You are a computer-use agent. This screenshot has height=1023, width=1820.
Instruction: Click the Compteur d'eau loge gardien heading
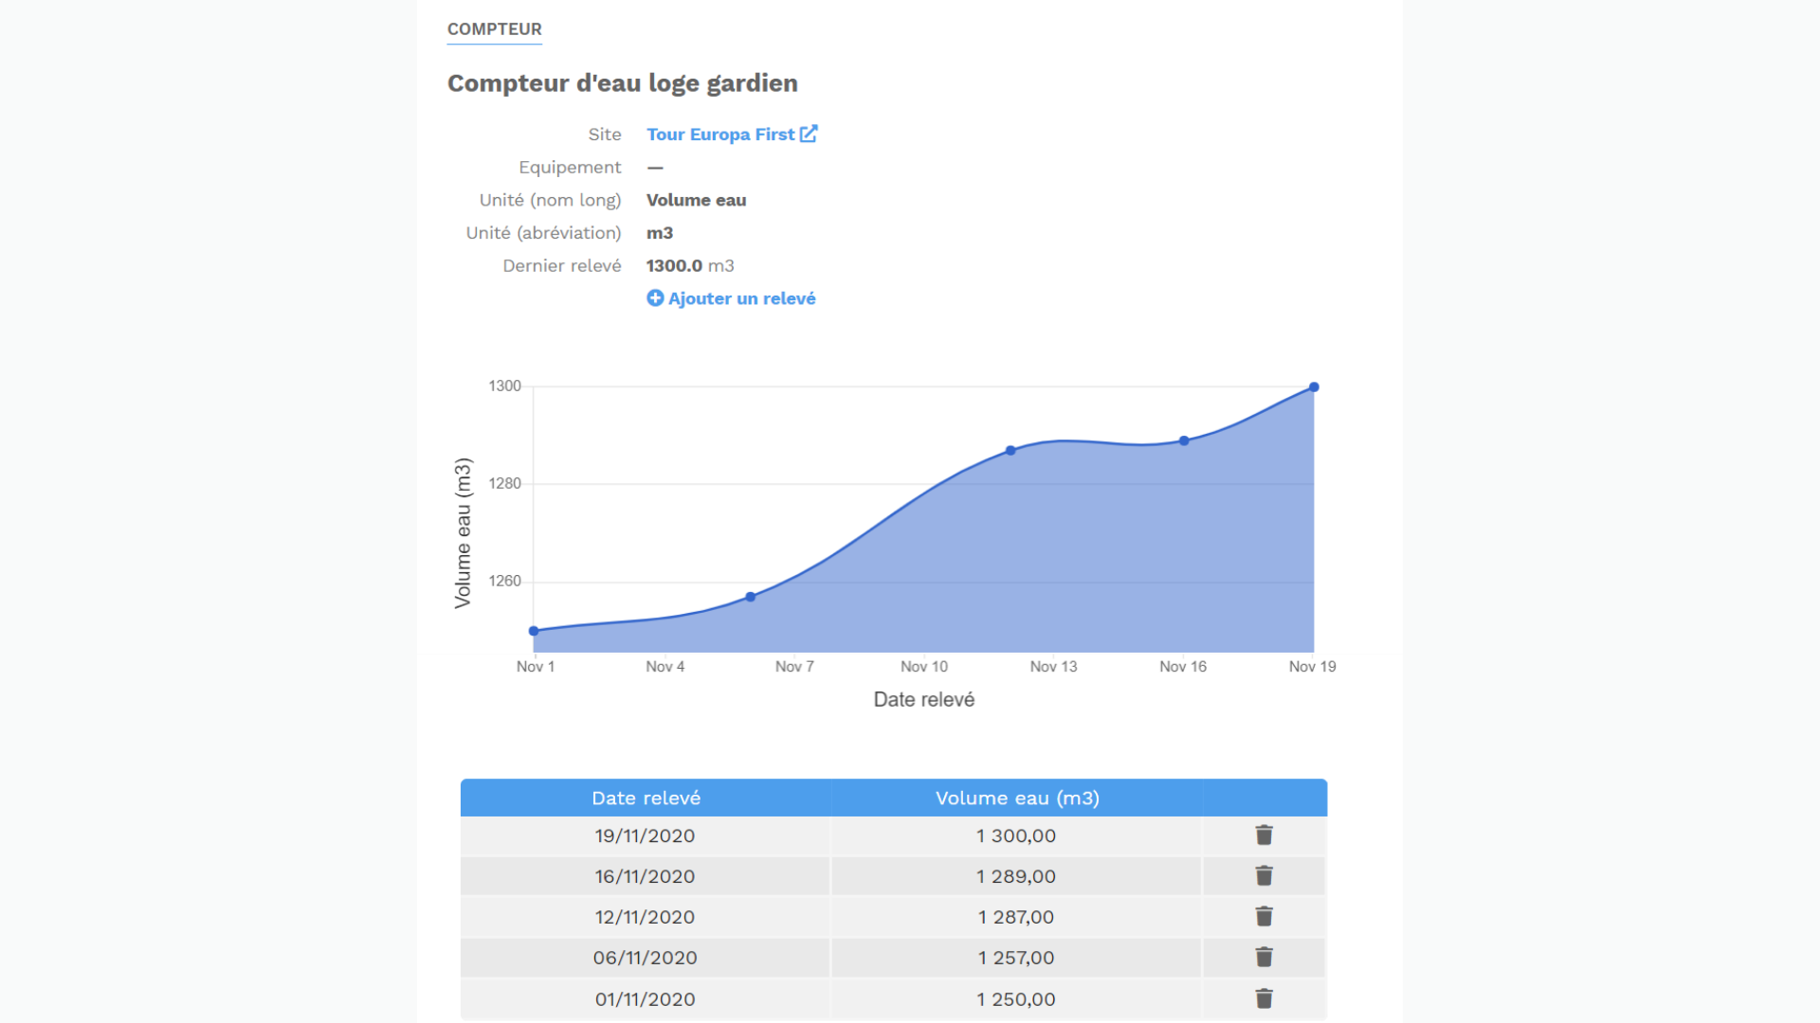coord(622,83)
